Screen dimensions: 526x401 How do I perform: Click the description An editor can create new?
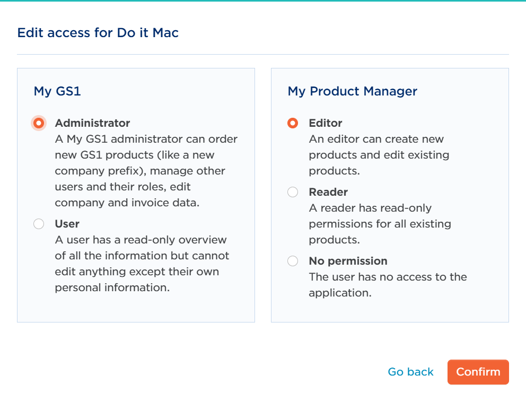point(379,155)
